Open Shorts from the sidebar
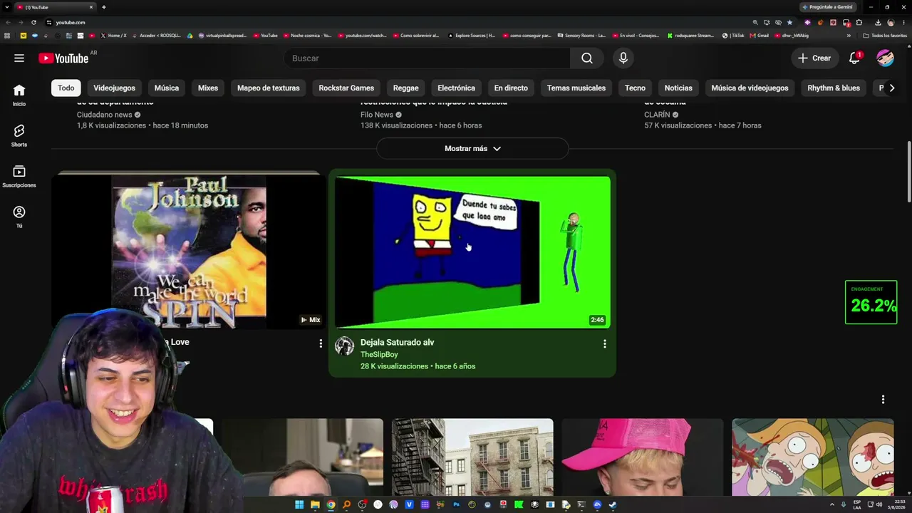912x513 pixels. click(19, 135)
